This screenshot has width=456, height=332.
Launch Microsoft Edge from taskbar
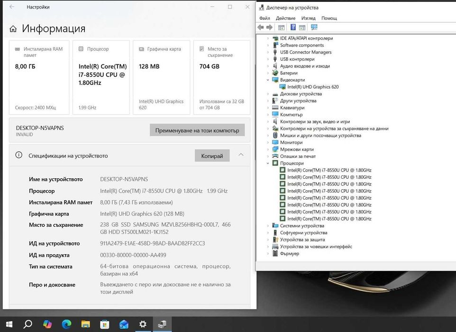click(x=66, y=324)
